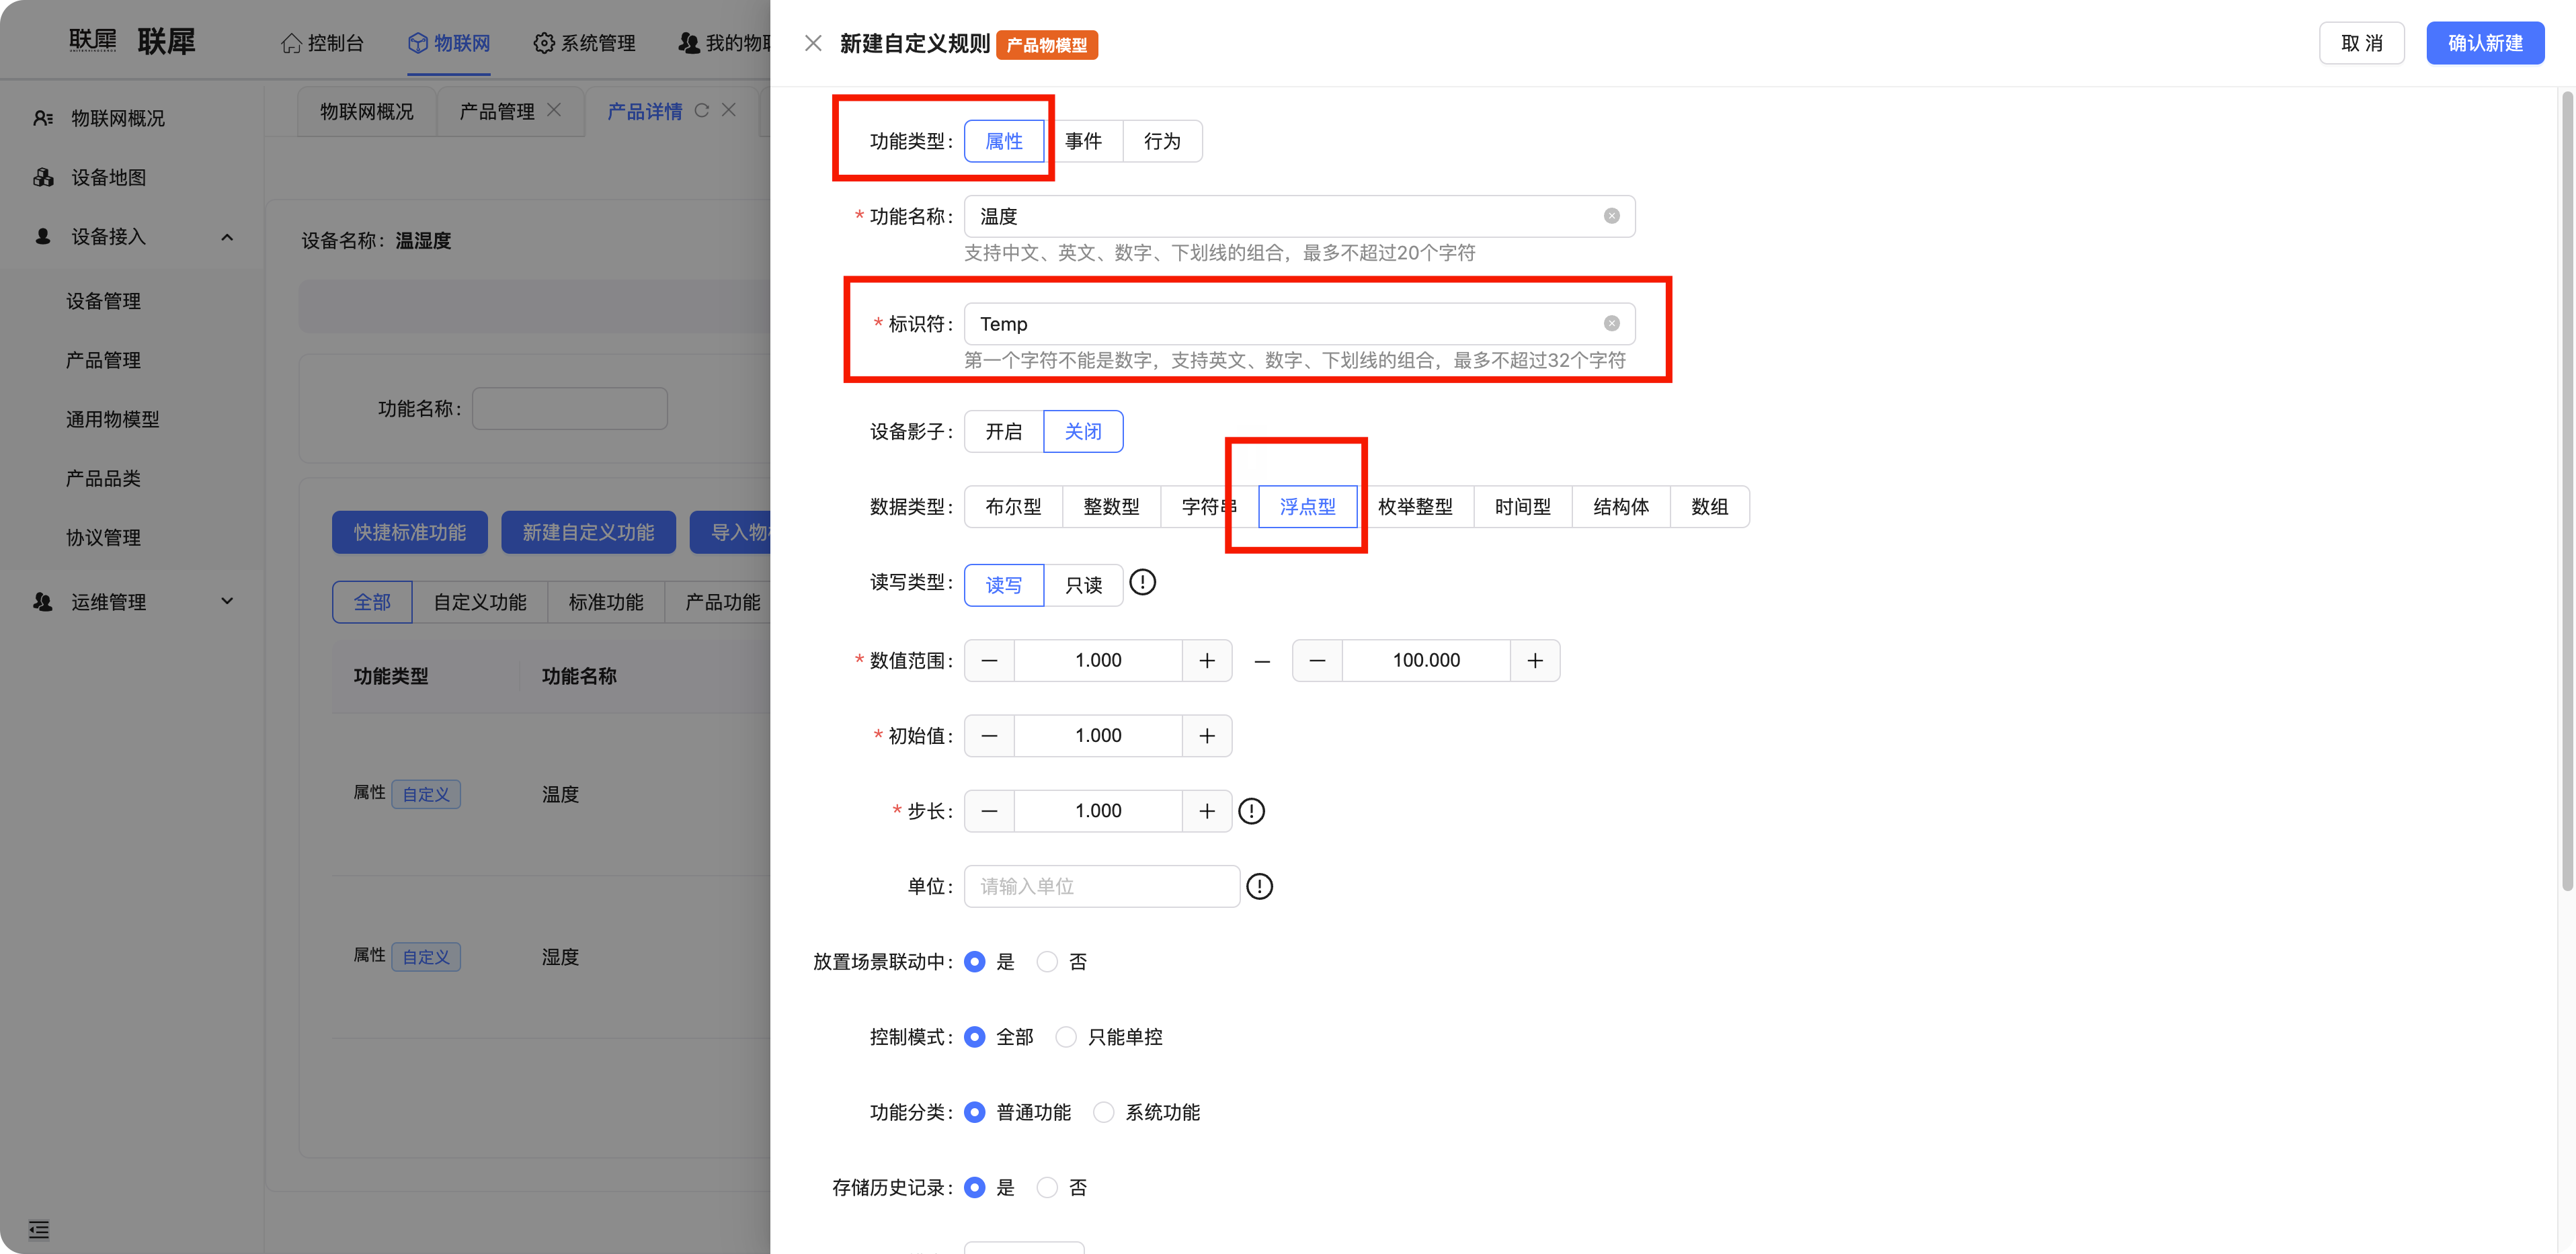
Task: Click the menu collapse icon at bottom left
Action: click(39, 1229)
